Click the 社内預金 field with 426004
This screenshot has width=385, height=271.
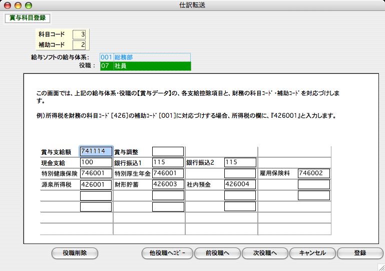[240, 184]
